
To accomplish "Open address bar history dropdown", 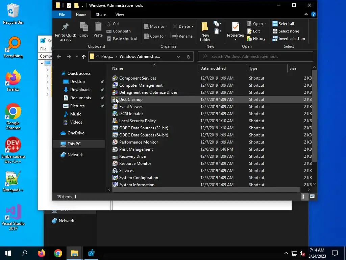I will (x=178, y=57).
